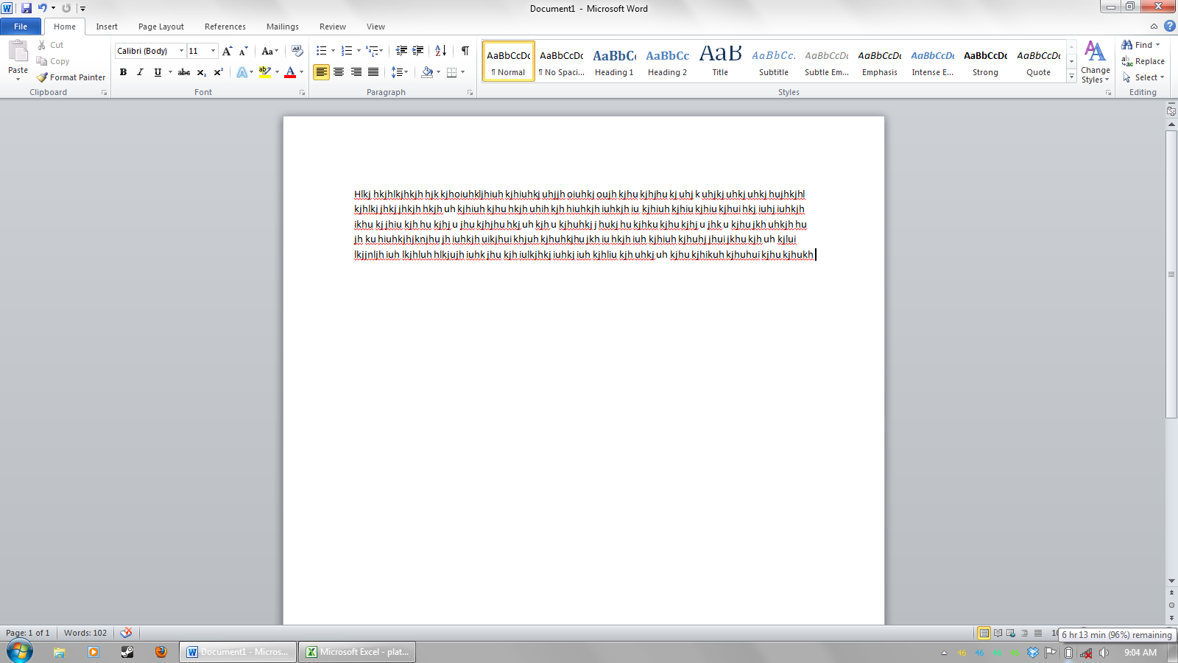Screen dimensions: 1178x663
Task: Open the highlight color dropdown arrow
Action: (x=278, y=72)
